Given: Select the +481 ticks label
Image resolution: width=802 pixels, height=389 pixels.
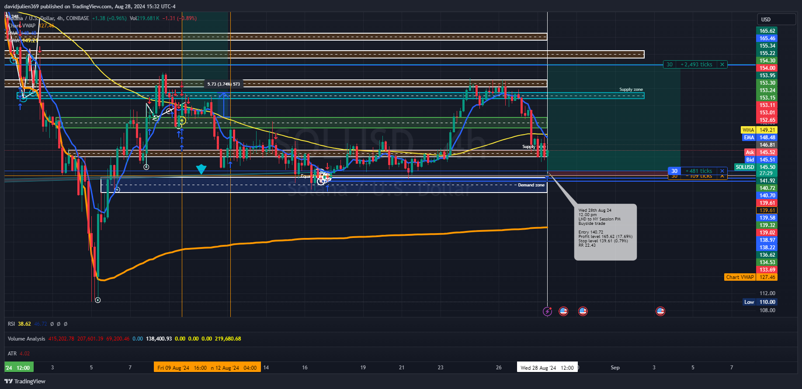Looking at the screenshot, I should [699, 171].
